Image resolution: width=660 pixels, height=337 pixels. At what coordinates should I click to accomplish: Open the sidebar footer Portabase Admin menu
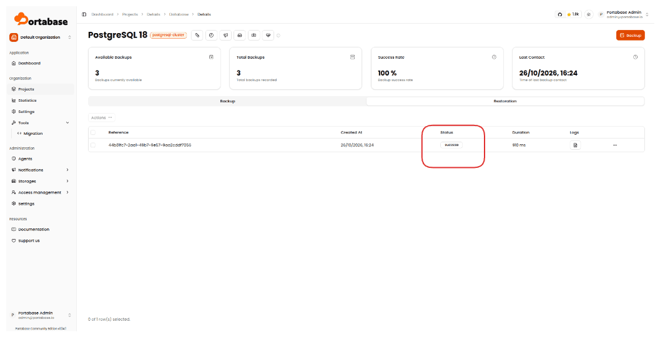[x=41, y=315]
